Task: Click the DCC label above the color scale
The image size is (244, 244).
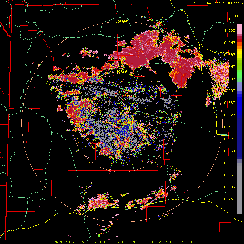Action: coord(238,16)
